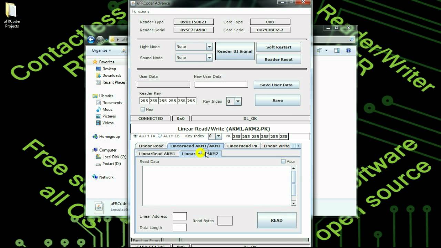Screen dimensions: 441x248
Task: Open the Organize dropdown in Explorer
Action: pyautogui.click(x=101, y=50)
